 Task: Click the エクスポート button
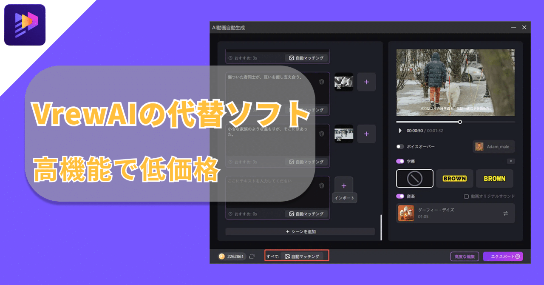tap(503, 256)
